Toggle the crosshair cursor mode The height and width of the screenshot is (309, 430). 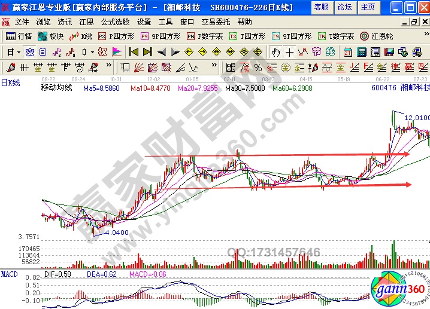(289, 51)
